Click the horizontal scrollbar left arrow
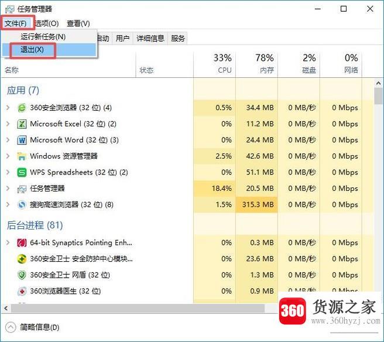Viewport: 384px width, 342px height. [6, 309]
